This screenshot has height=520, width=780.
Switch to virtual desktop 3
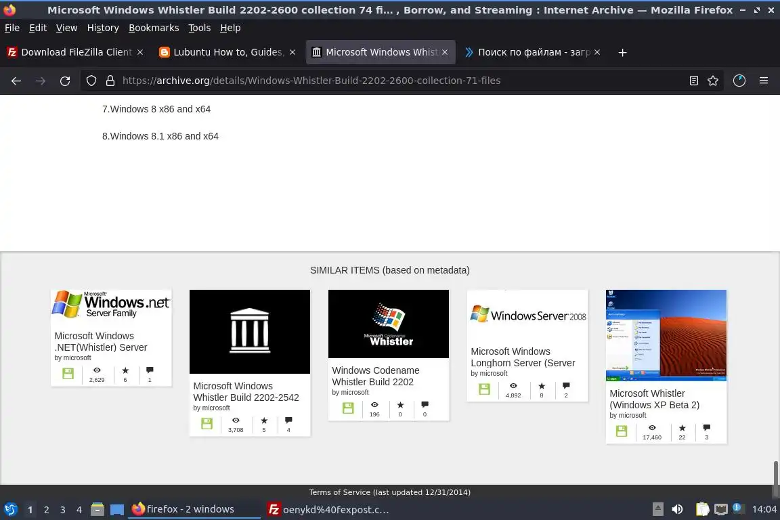click(63, 510)
